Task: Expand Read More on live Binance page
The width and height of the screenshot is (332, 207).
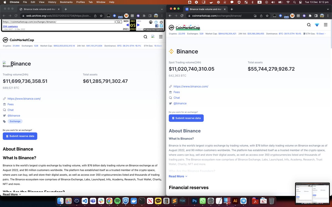Action: (x=178, y=176)
